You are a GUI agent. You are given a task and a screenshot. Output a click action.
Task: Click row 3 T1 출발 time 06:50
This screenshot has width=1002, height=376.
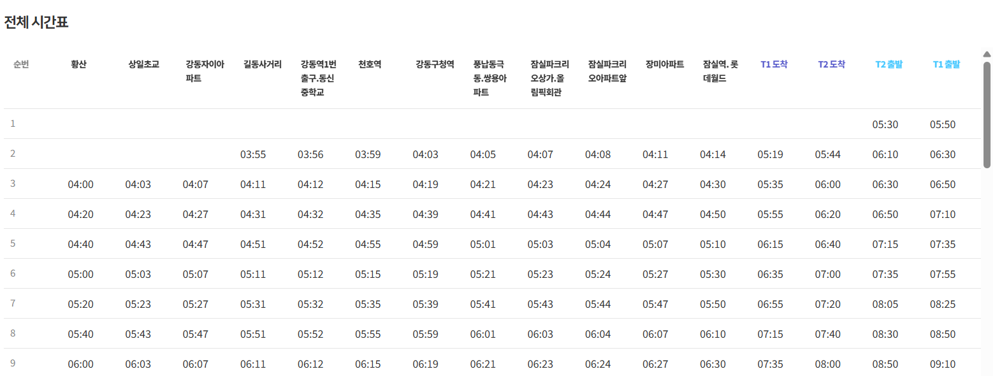pos(942,185)
